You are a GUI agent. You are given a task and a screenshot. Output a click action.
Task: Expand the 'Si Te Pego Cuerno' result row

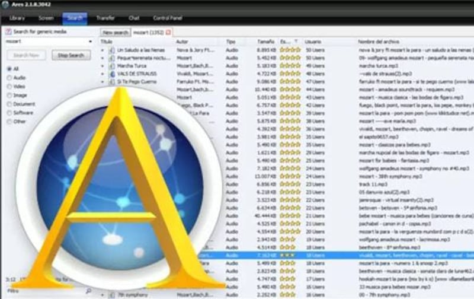[x=103, y=82]
